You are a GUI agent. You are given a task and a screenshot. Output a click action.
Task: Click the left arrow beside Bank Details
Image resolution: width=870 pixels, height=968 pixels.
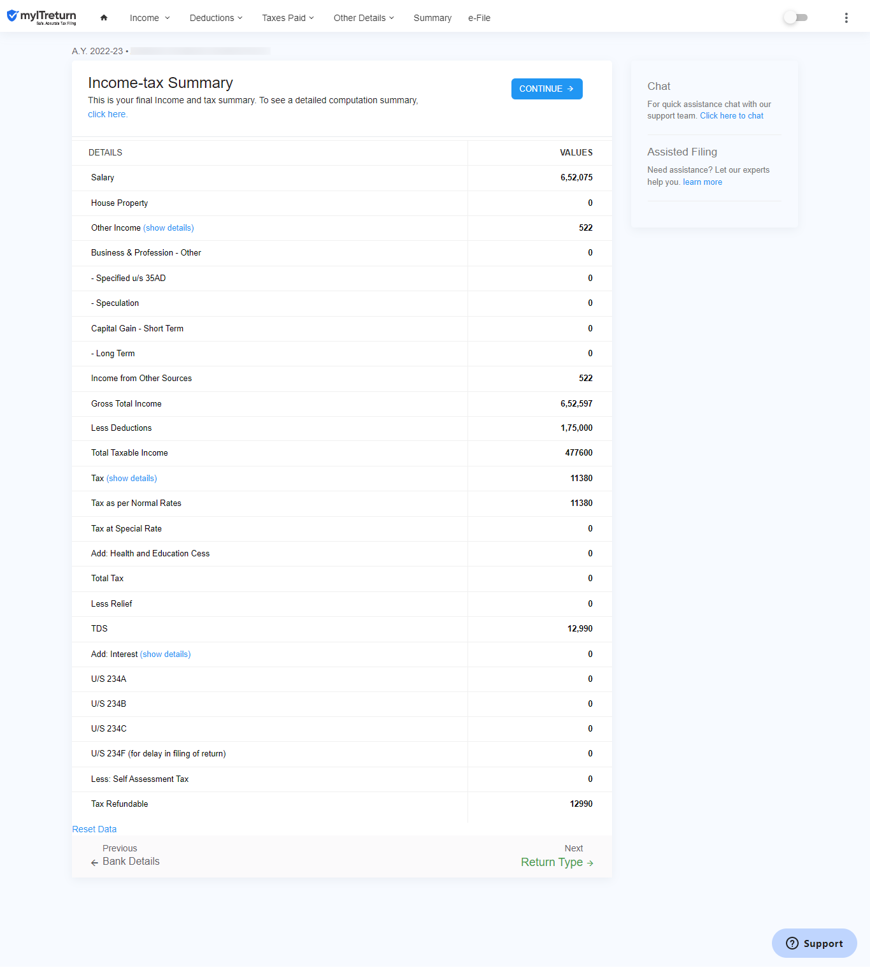(x=94, y=862)
